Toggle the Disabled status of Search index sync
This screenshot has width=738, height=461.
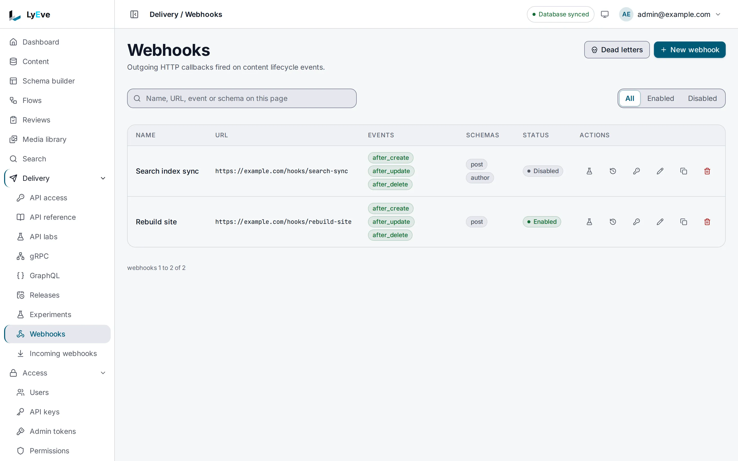(x=543, y=171)
